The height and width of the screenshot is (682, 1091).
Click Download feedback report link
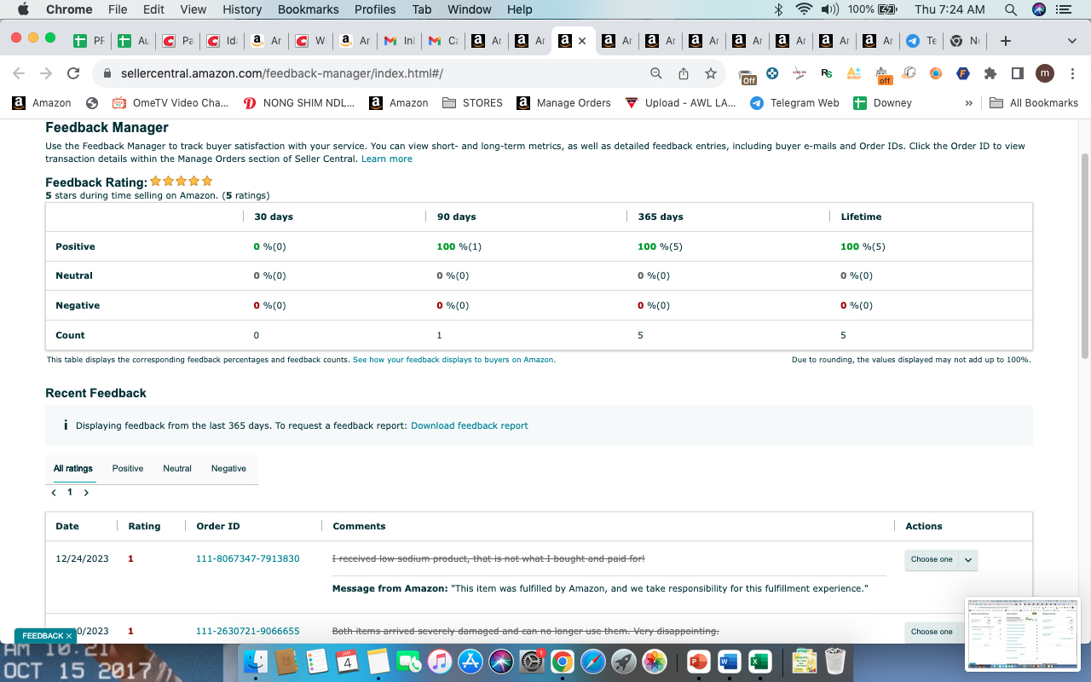point(470,425)
